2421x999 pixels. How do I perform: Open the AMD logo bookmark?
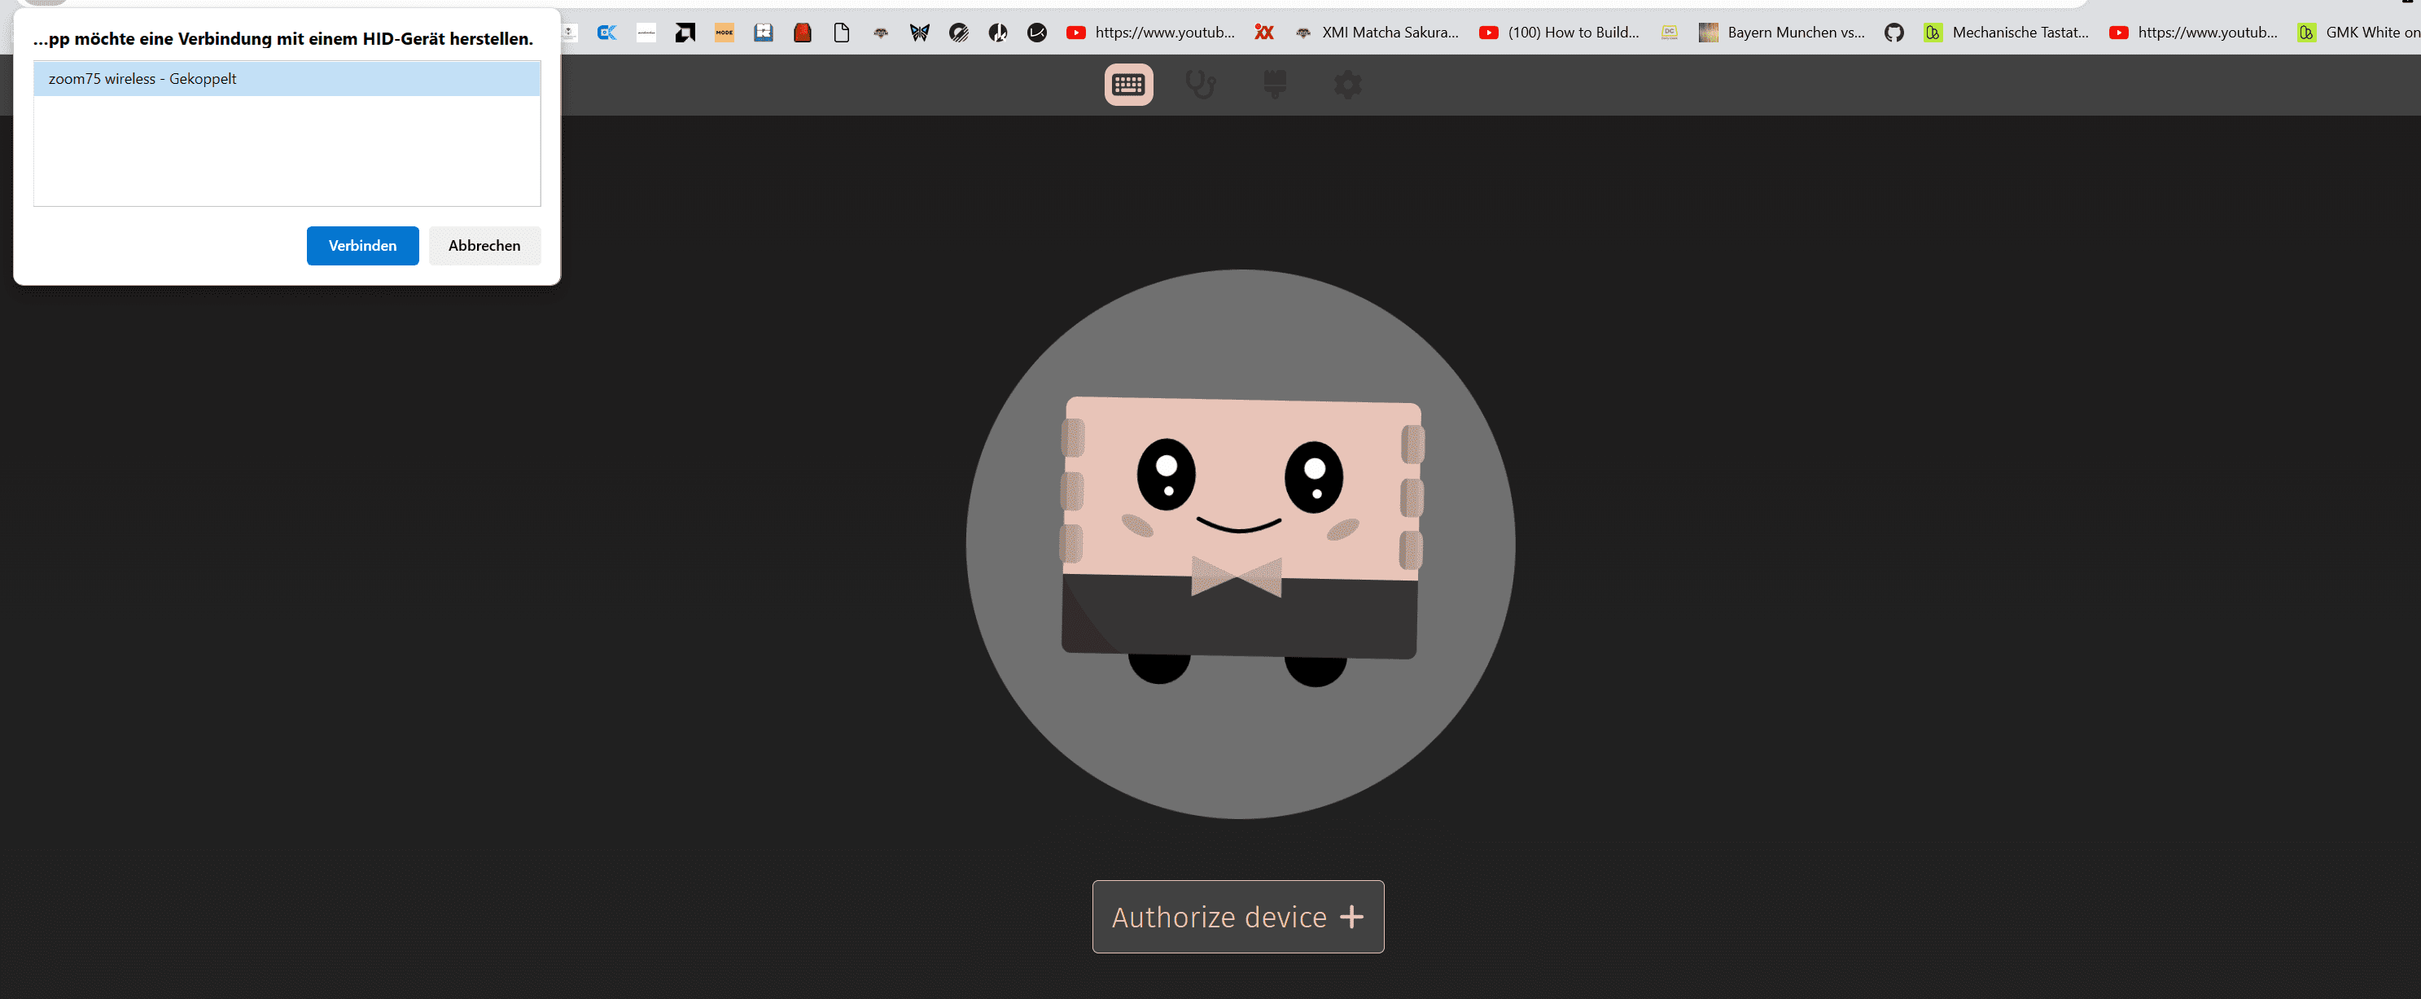coord(685,33)
